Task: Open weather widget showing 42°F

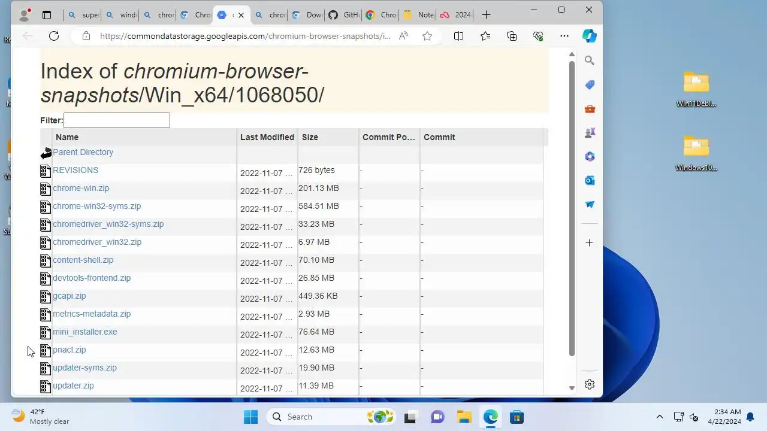Action: (x=41, y=417)
